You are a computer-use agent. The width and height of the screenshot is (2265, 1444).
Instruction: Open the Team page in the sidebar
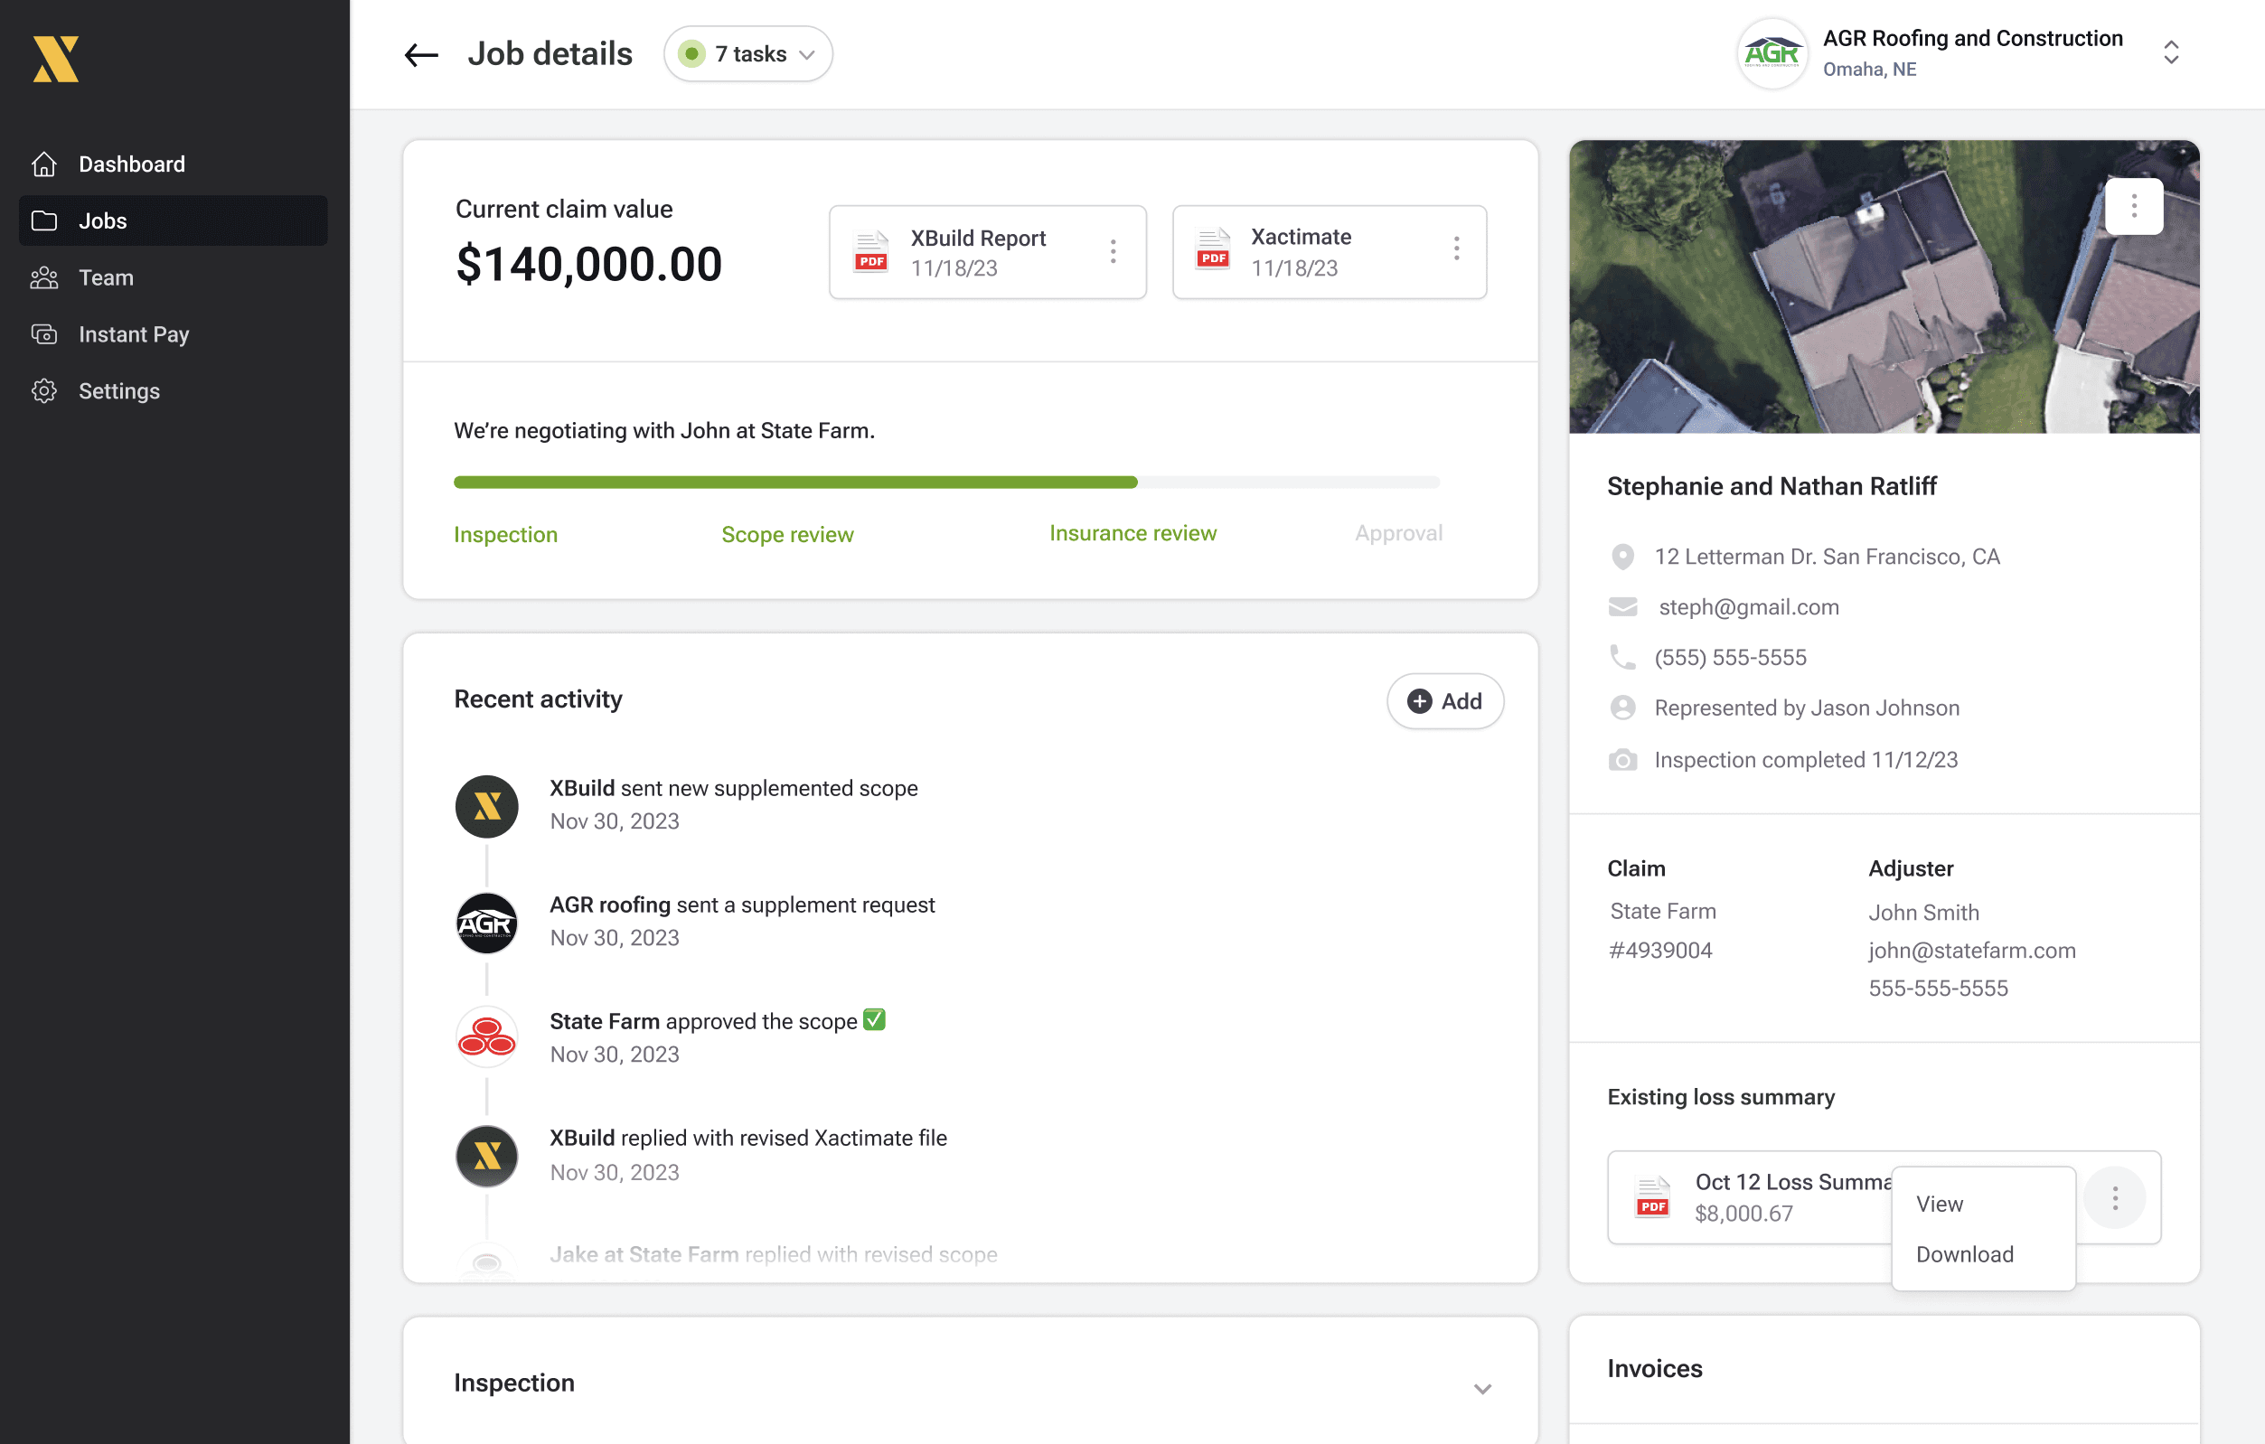106,278
